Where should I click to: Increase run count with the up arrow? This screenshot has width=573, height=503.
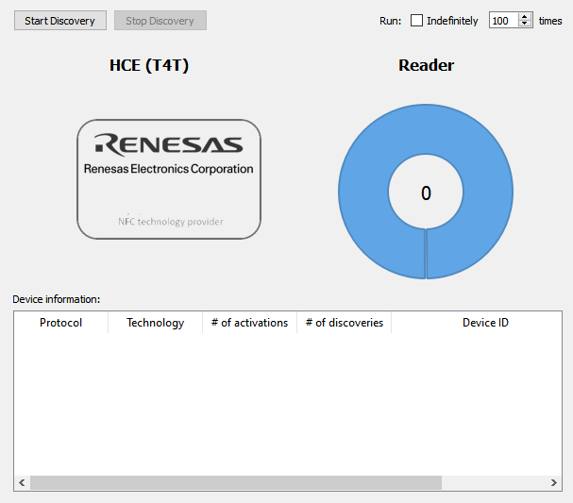pos(525,17)
